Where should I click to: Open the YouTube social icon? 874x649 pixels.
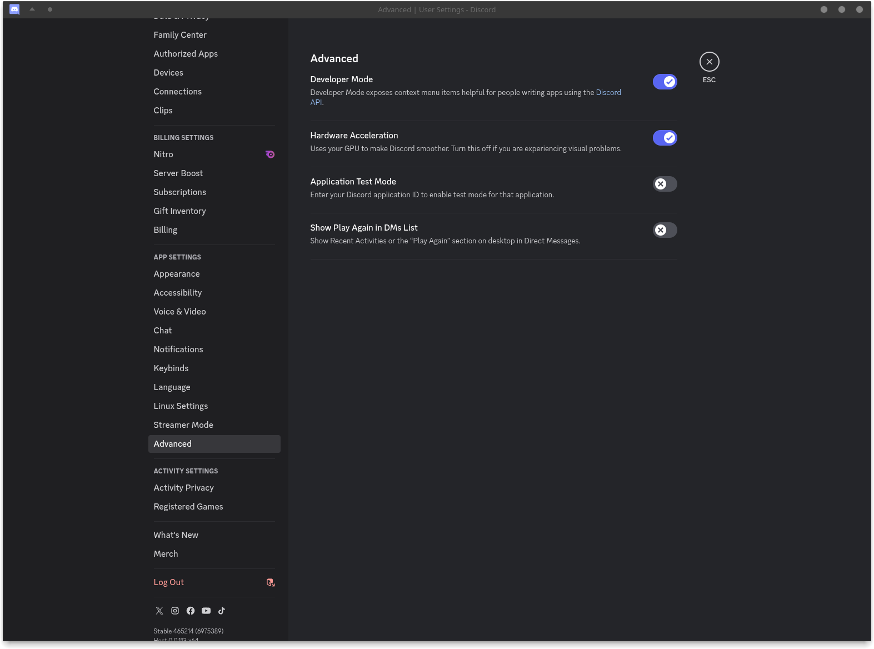(x=206, y=611)
